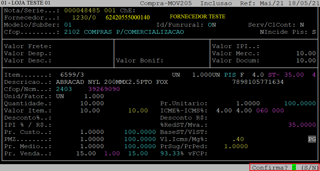The image size is (320, 171).
Task: Click the gray PG page indicator
Action: tap(312, 139)
